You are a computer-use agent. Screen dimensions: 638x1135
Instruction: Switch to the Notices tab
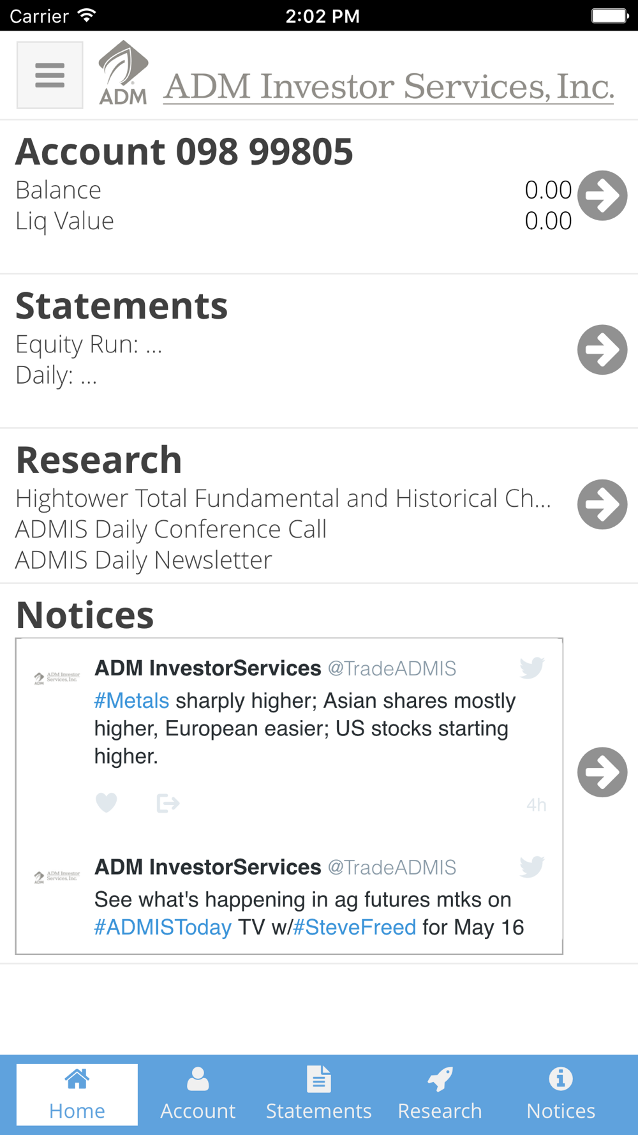(561, 1095)
